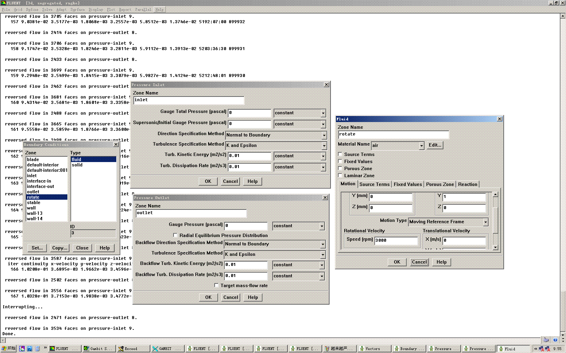The width and height of the screenshot is (566, 353).
Task: Enable the Source Terms checkbox
Action: [x=340, y=154]
